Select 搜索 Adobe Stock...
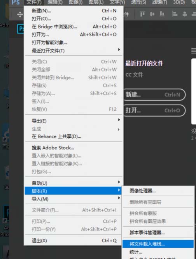The image size is (196, 259). (74, 148)
